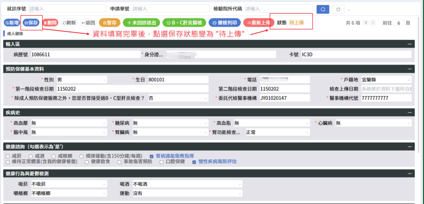The height and width of the screenshot is (204, 424).
Task: Click the refresh icon beside search
Action: tap(338, 9)
